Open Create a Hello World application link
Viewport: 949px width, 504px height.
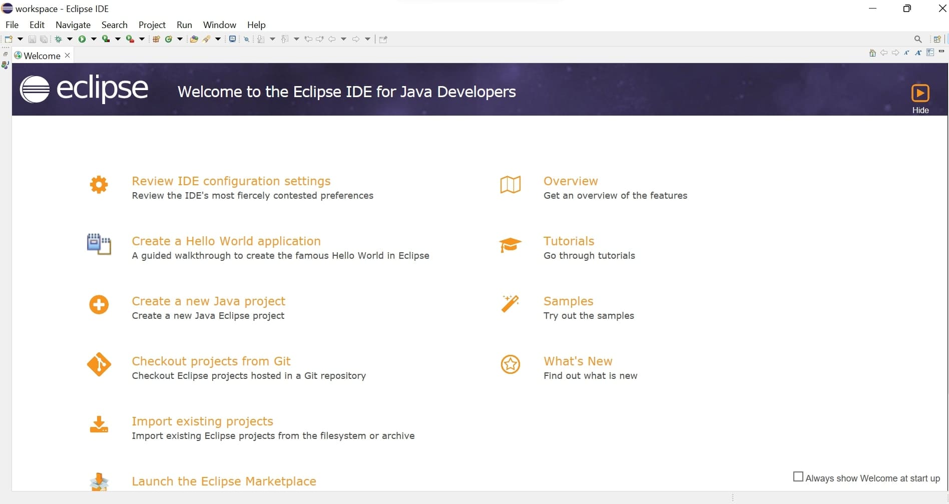(x=226, y=241)
